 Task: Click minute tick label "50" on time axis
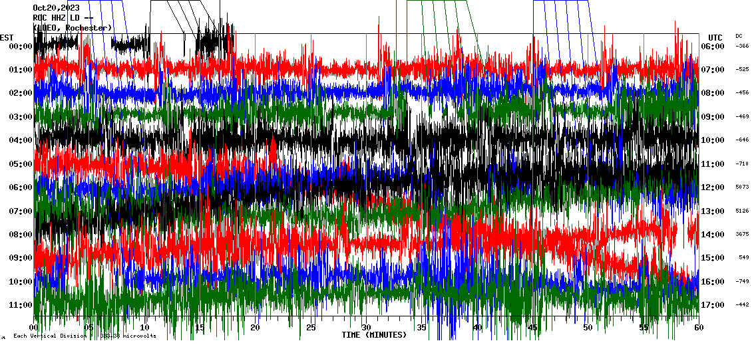tap(588, 328)
